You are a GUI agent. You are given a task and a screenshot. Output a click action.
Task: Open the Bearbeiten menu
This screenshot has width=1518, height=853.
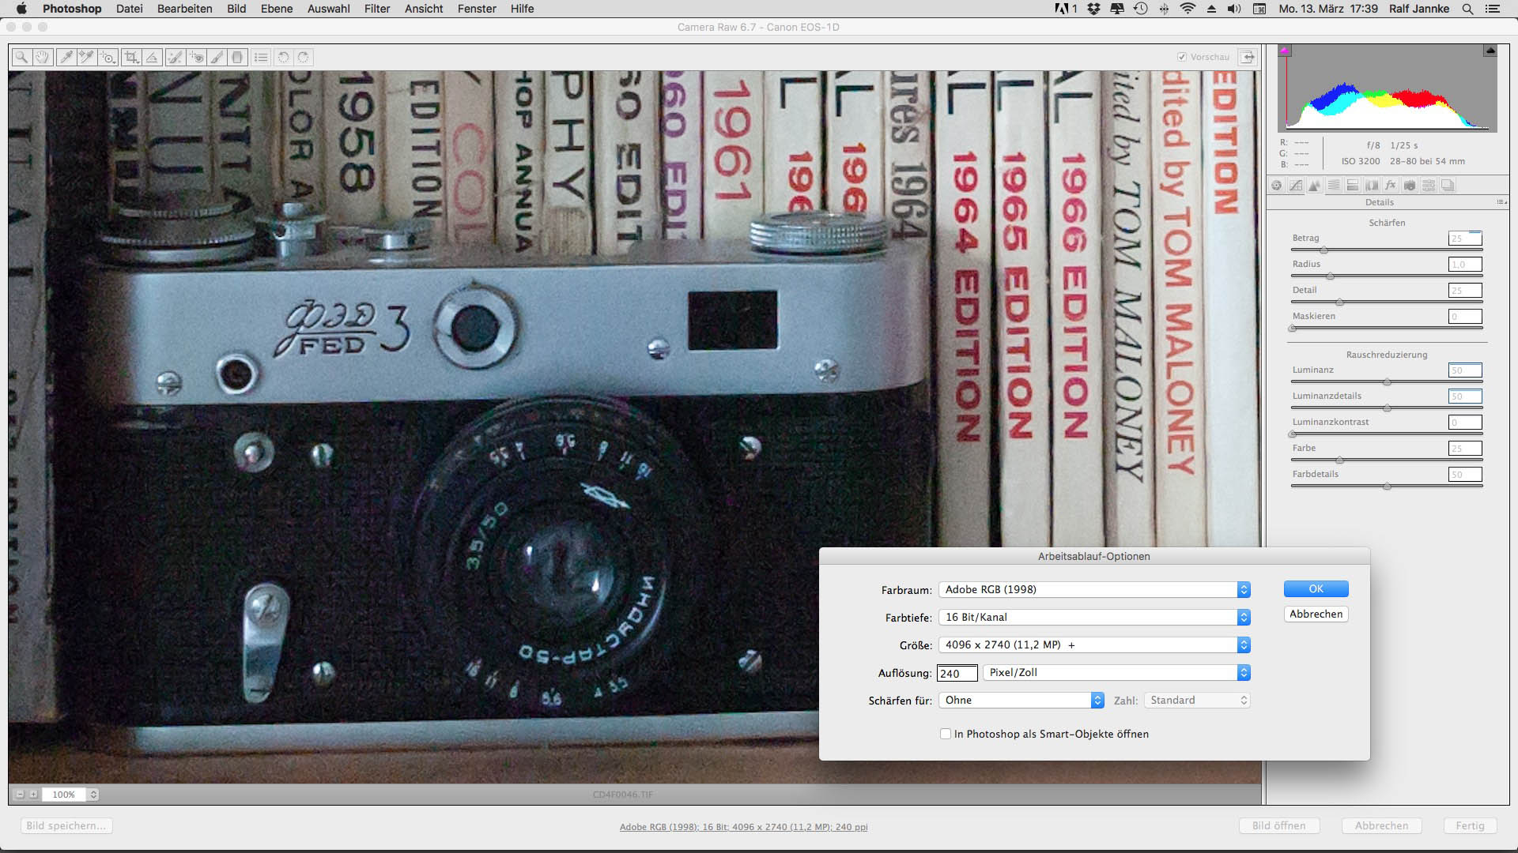(x=185, y=9)
